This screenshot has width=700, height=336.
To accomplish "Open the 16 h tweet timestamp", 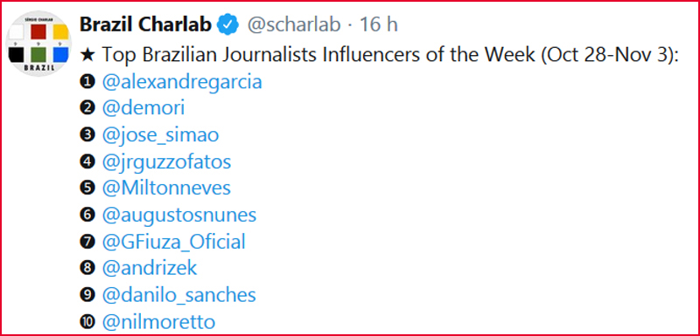I will [379, 25].
